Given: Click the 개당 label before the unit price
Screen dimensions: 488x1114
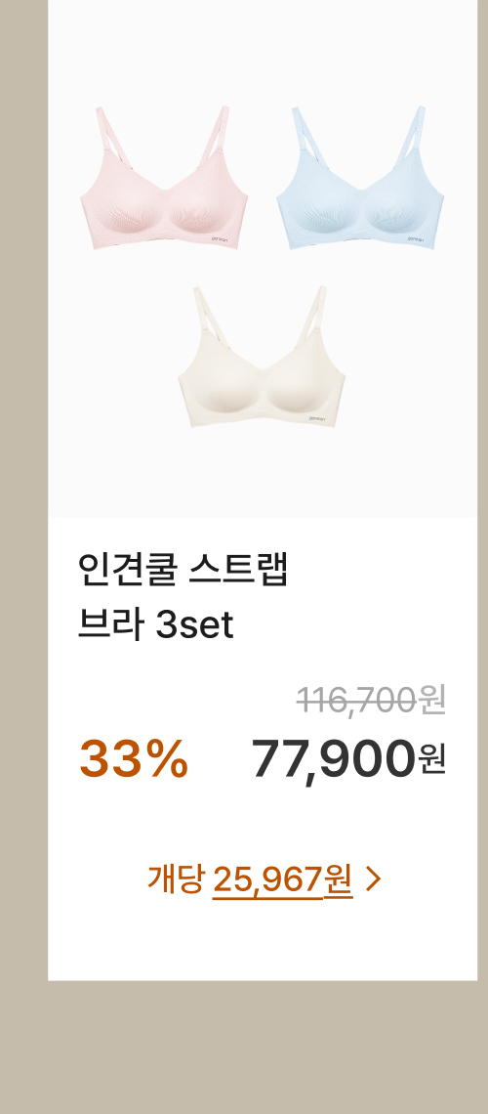Looking at the screenshot, I should (x=176, y=879).
